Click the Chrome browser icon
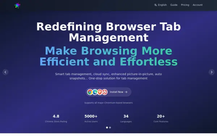The height and width of the screenshot is (136, 217). [x=90, y=92]
